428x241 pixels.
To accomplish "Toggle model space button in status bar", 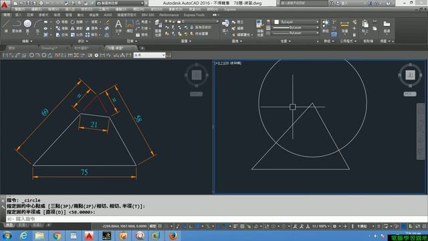I will 152,226.
